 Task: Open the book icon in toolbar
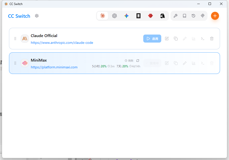point(184,16)
